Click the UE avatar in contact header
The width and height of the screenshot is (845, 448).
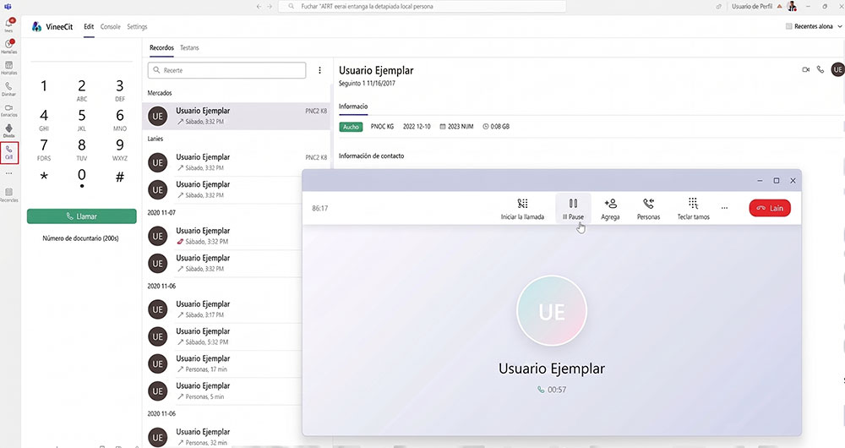[838, 69]
